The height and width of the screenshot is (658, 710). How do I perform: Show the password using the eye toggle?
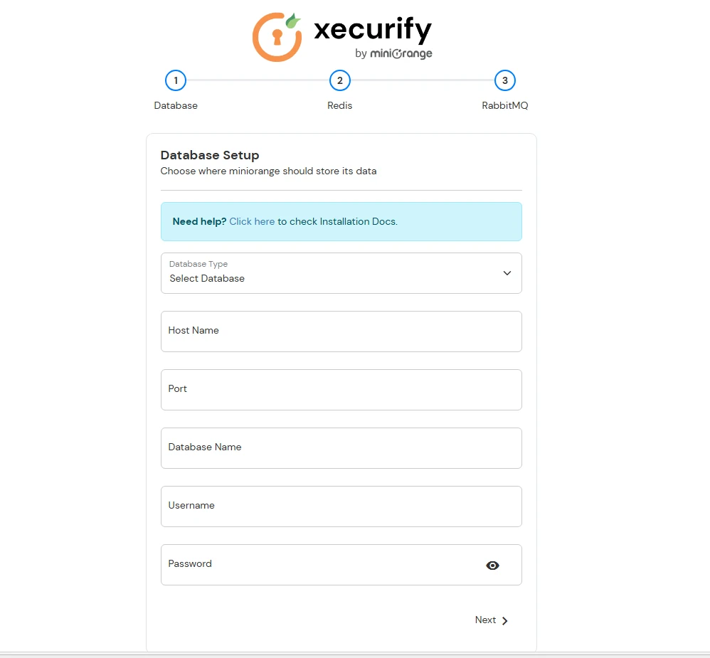point(492,565)
